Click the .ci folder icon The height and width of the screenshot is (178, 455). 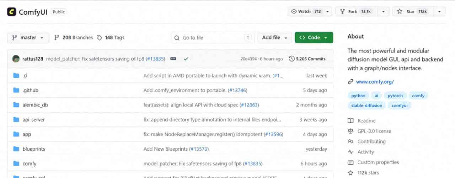coord(16,75)
